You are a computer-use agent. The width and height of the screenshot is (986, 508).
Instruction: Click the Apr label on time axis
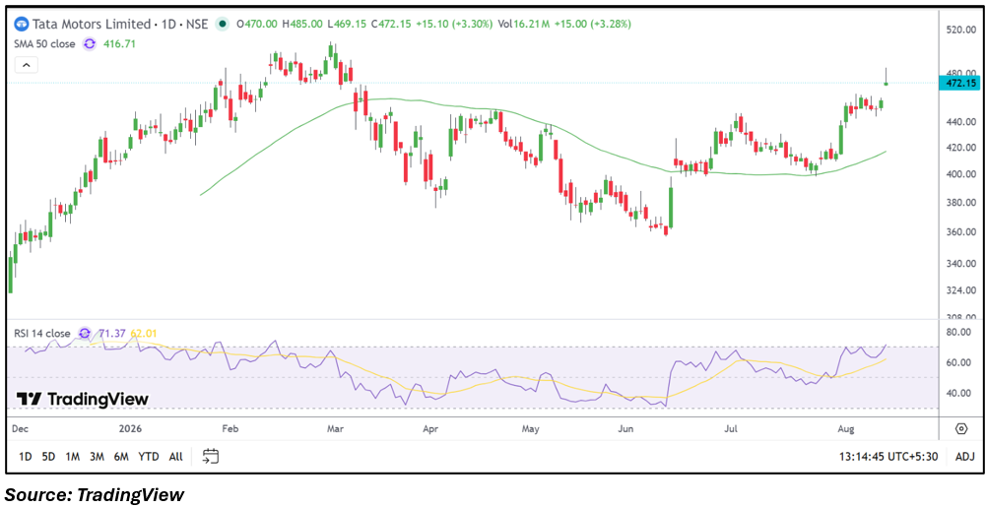pos(429,429)
